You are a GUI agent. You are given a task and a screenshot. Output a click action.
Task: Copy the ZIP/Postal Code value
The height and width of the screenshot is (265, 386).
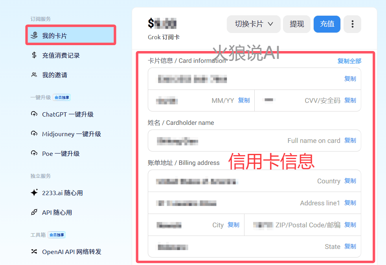click(x=350, y=225)
